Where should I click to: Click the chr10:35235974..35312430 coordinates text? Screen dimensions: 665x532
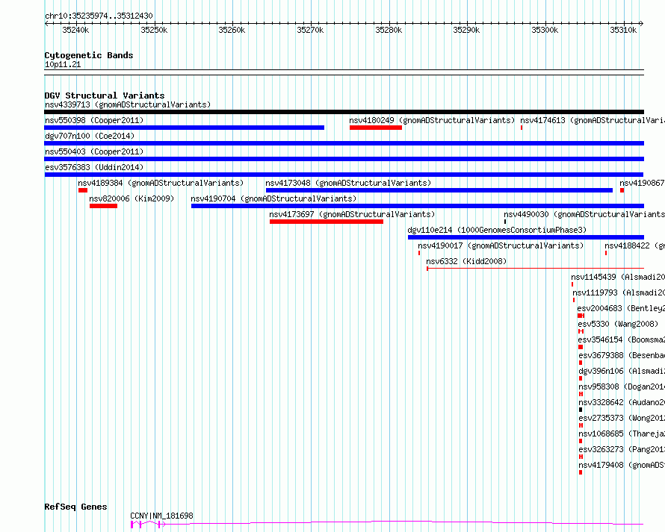point(99,16)
